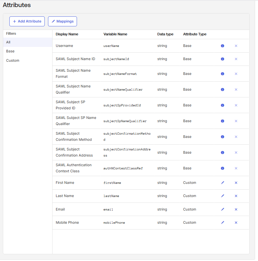Click the subjectConfirmationAddress variable name

tap(127, 152)
